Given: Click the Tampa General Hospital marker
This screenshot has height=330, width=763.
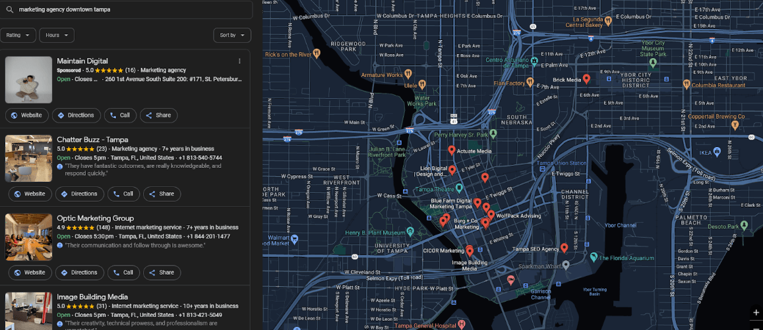Looking at the screenshot, I should (x=462, y=324).
